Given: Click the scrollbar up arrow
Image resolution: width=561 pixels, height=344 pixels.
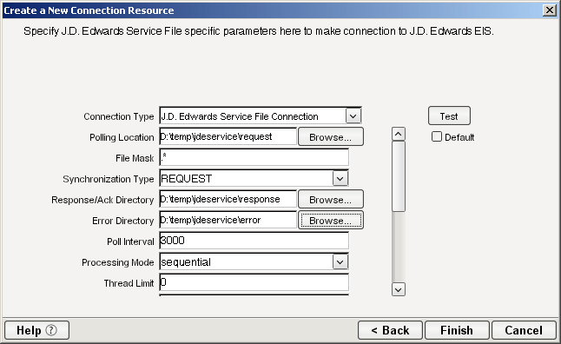Looking at the screenshot, I should point(399,135).
